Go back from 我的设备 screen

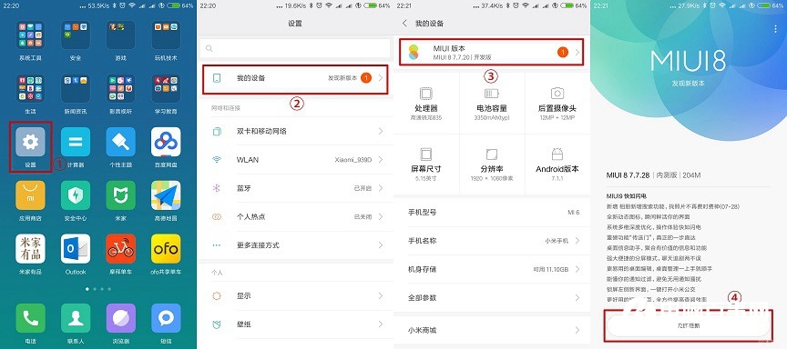click(x=404, y=24)
